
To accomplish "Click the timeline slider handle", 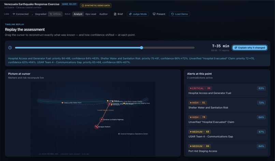I will point(142,48).
